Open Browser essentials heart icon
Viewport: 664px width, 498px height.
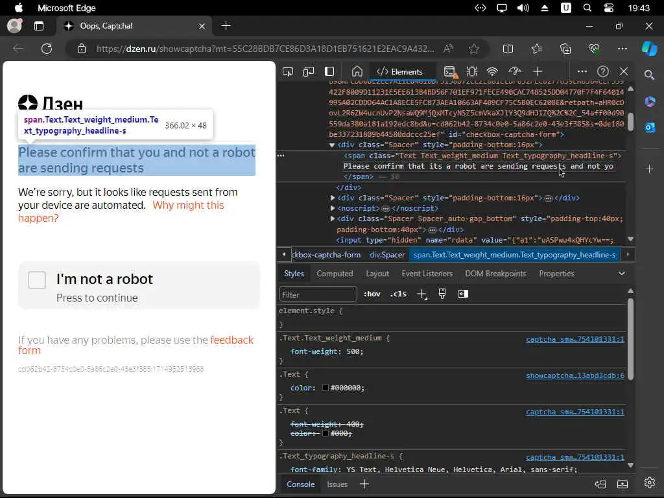(594, 49)
